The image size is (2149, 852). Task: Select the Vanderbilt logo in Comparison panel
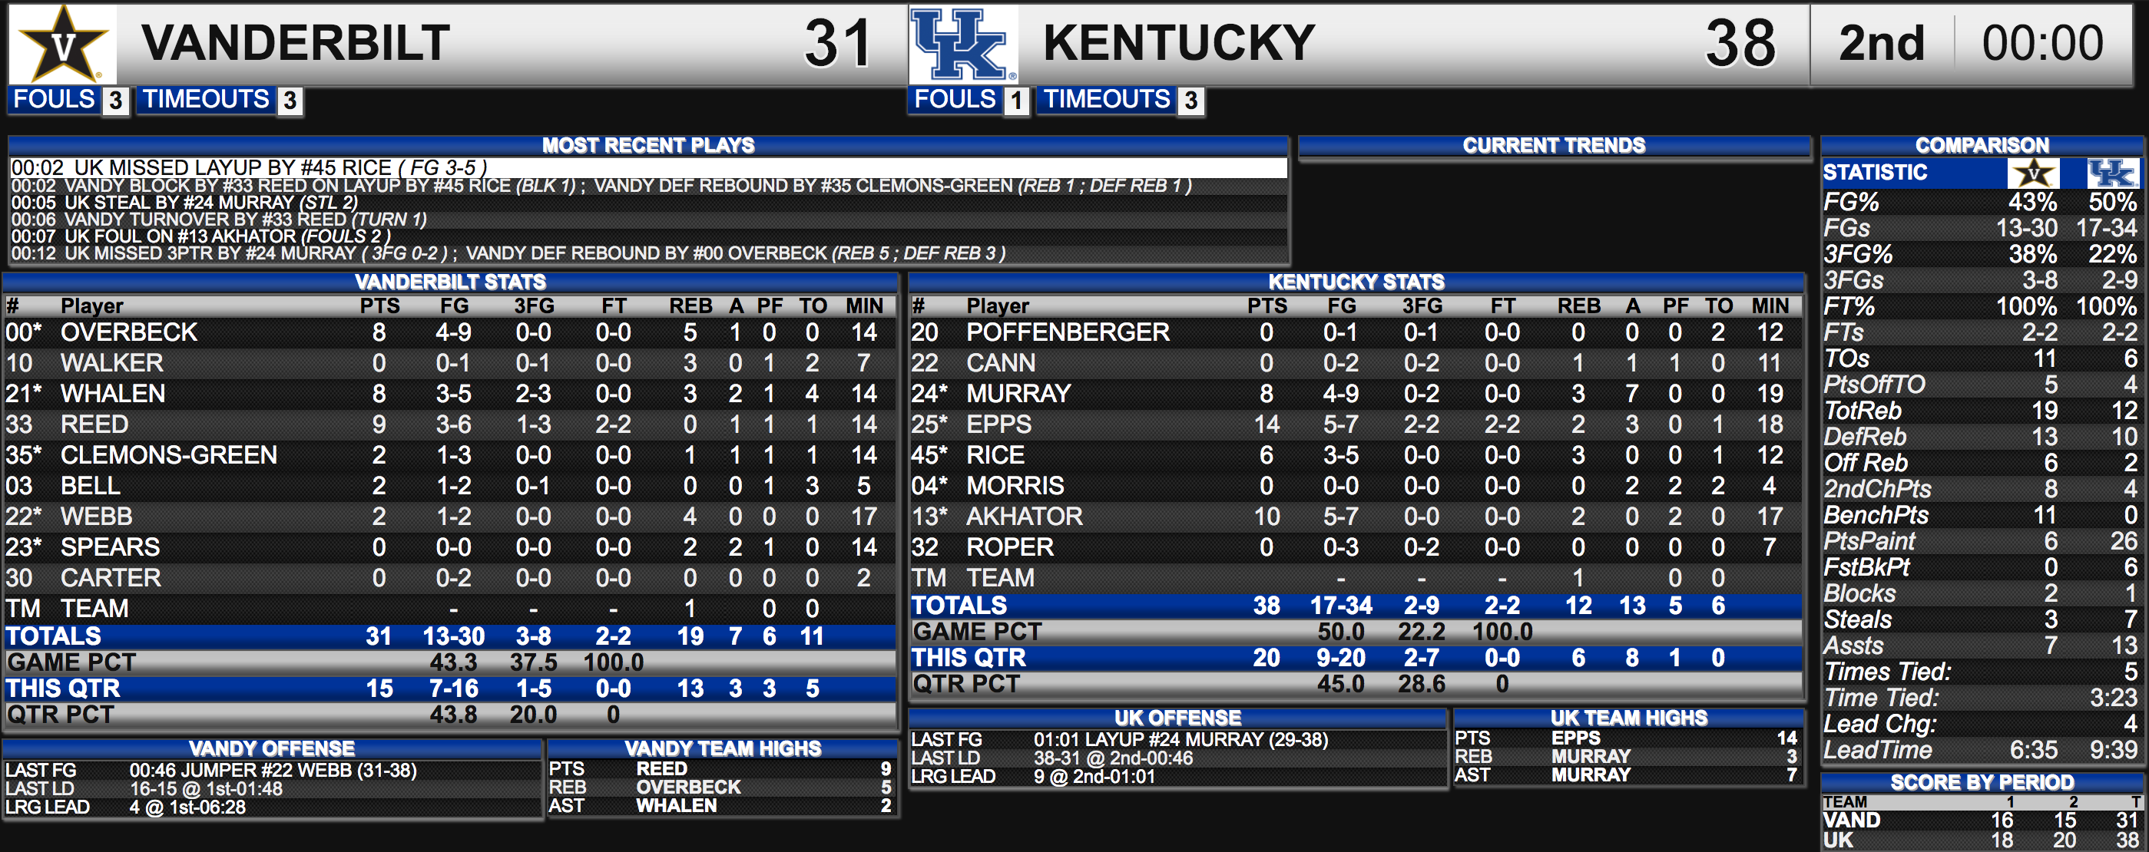[2033, 173]
